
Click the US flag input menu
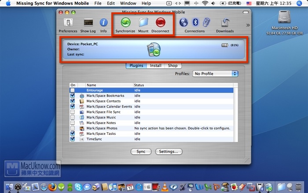[249, 4]
